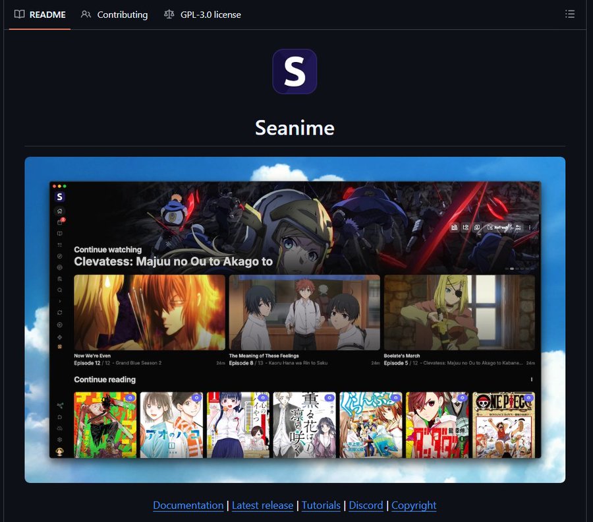
Task: Click the settings gear icon in preview sidebar
Action: [59, 440]
